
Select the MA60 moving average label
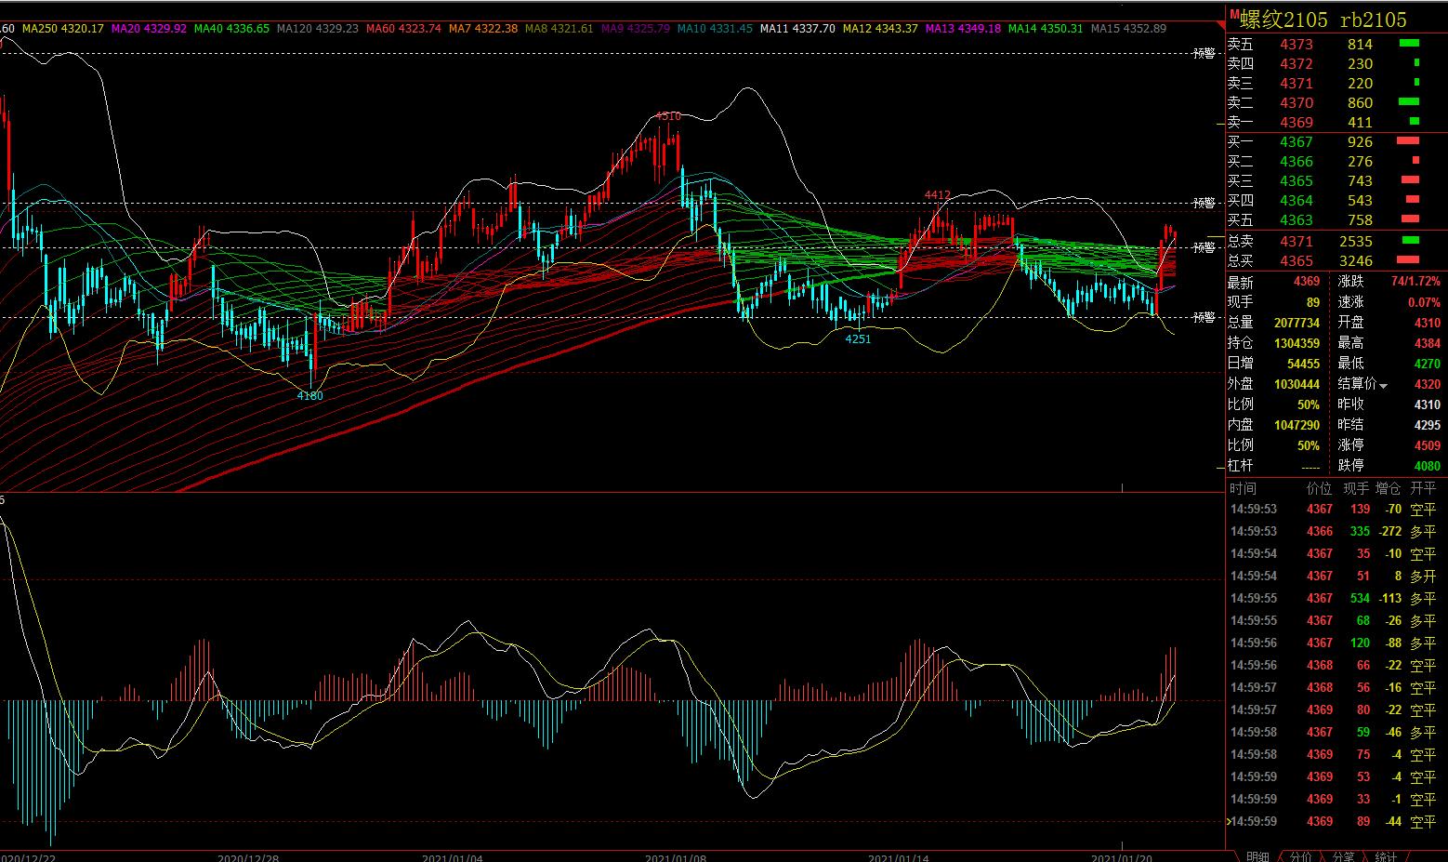[x=402, y=29]
